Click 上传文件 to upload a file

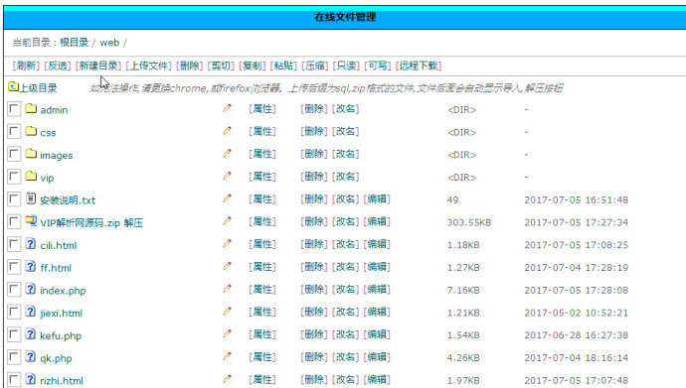[149, 65]
